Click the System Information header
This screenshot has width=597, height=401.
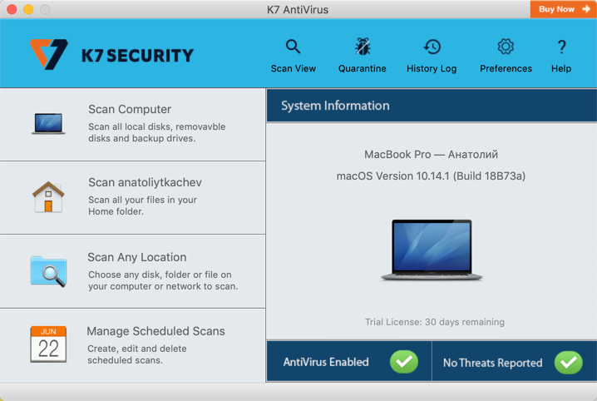[x=335, y=106]
